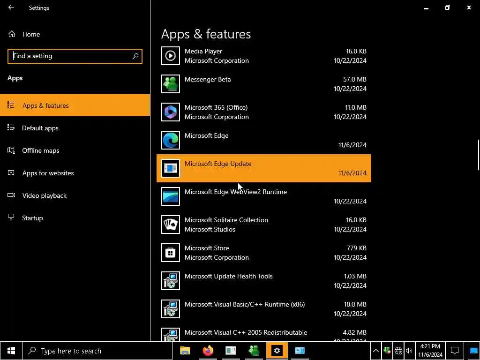480x360 pixels.
Task: Select Microsoft Visual Basic/C++ Runtime (x86) name
Action: coord(245,305)
